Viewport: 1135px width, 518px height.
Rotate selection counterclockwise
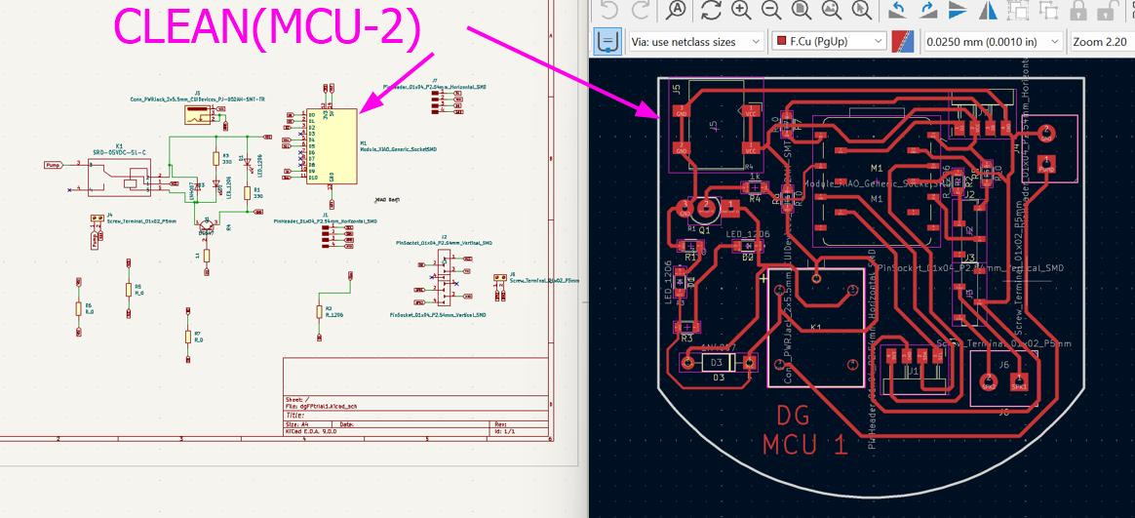point(898,10)
